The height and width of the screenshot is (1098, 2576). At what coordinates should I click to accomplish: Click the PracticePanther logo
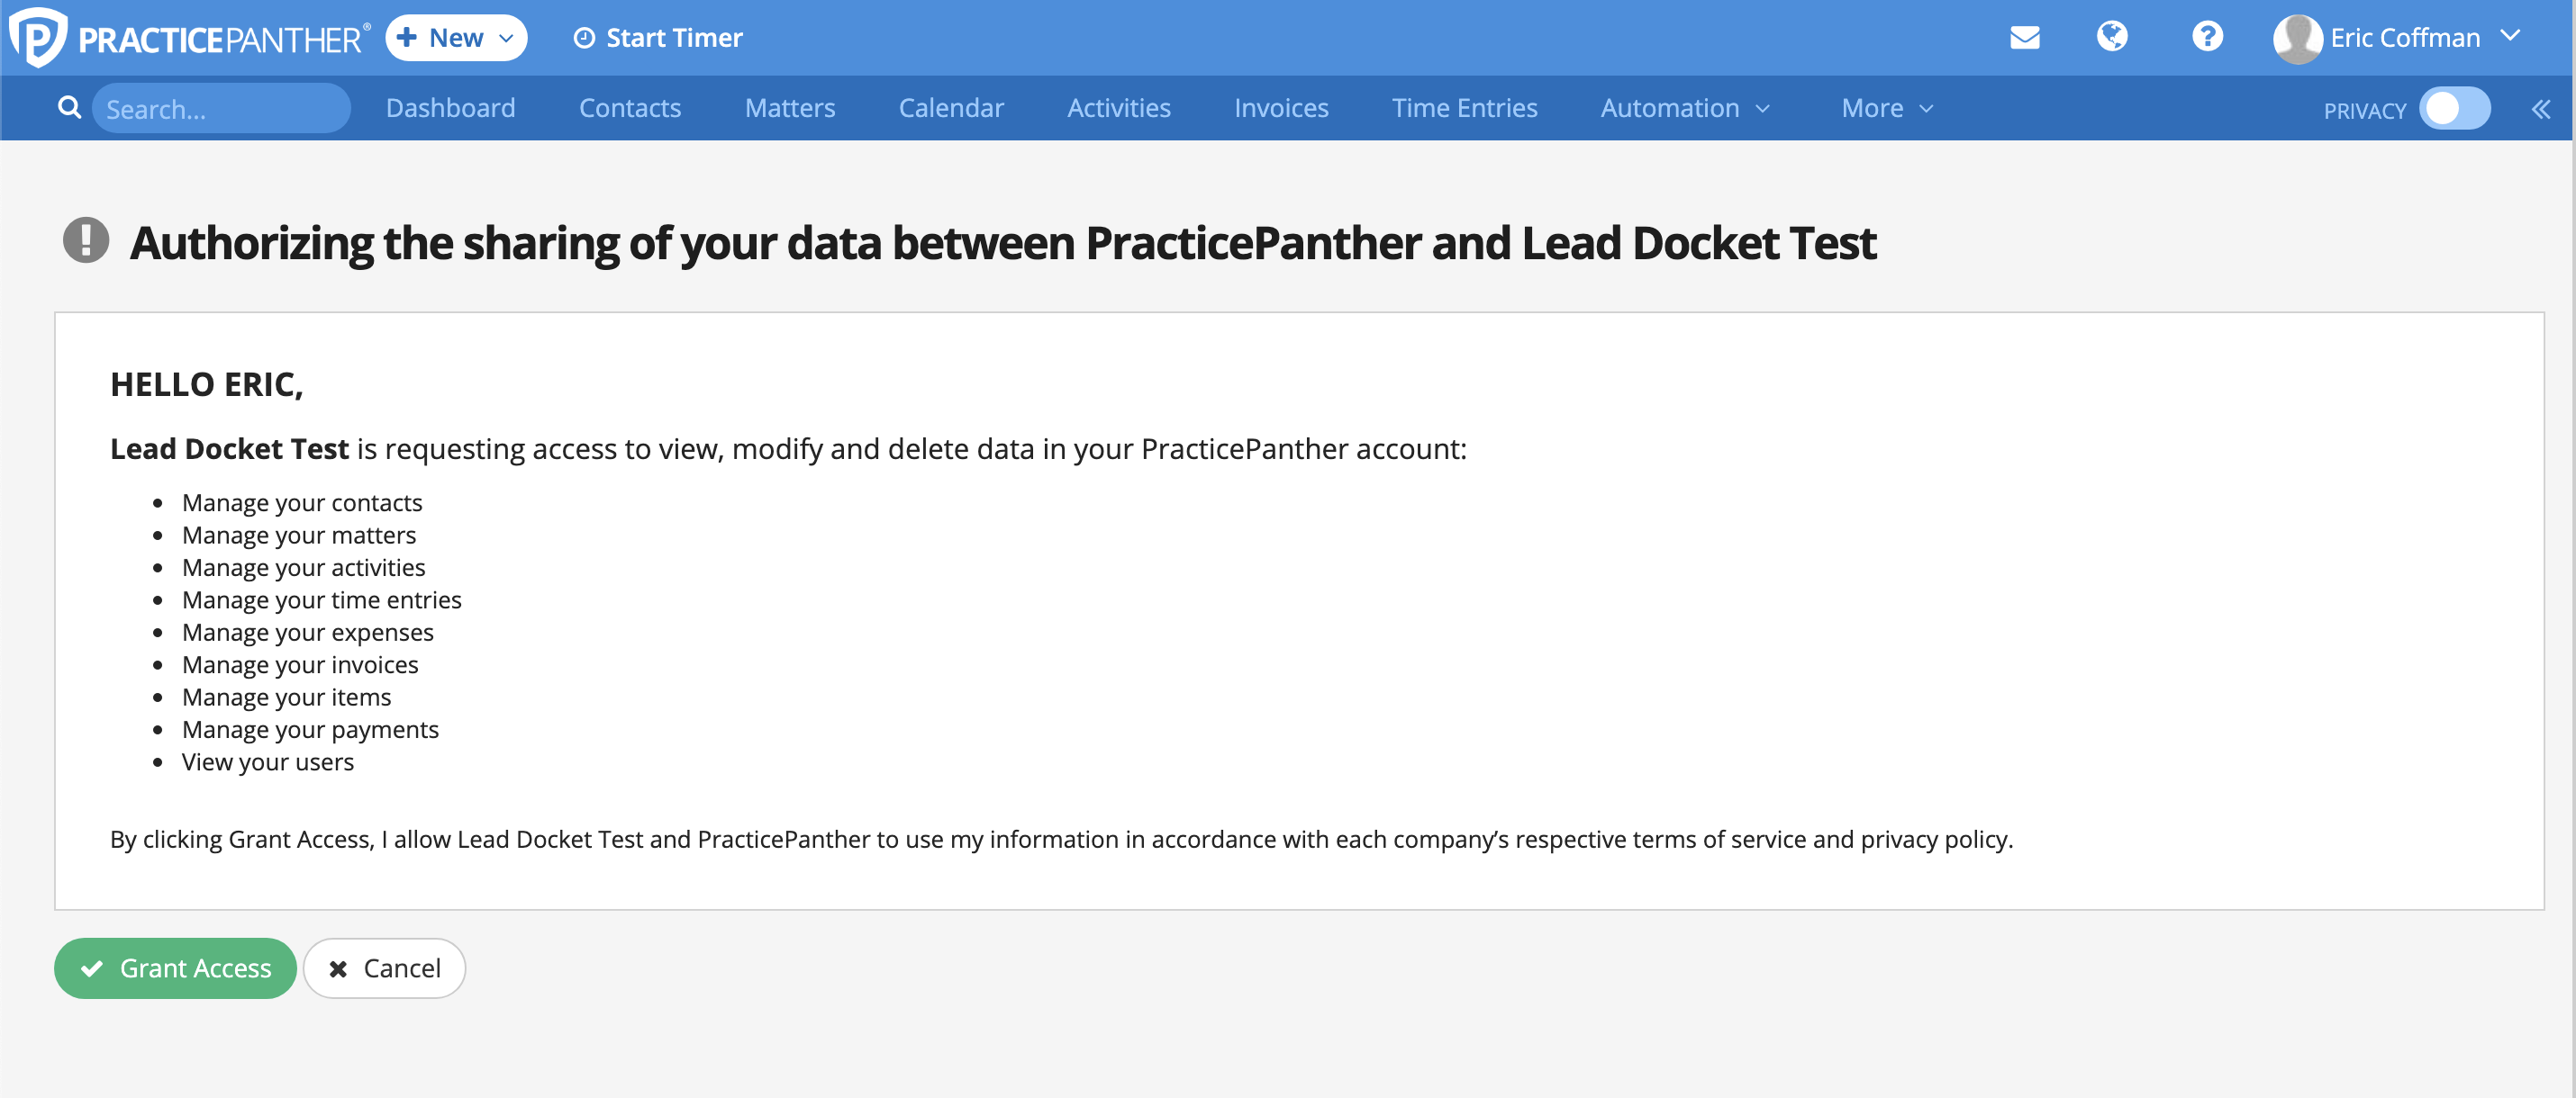click(x=189, y=38)
